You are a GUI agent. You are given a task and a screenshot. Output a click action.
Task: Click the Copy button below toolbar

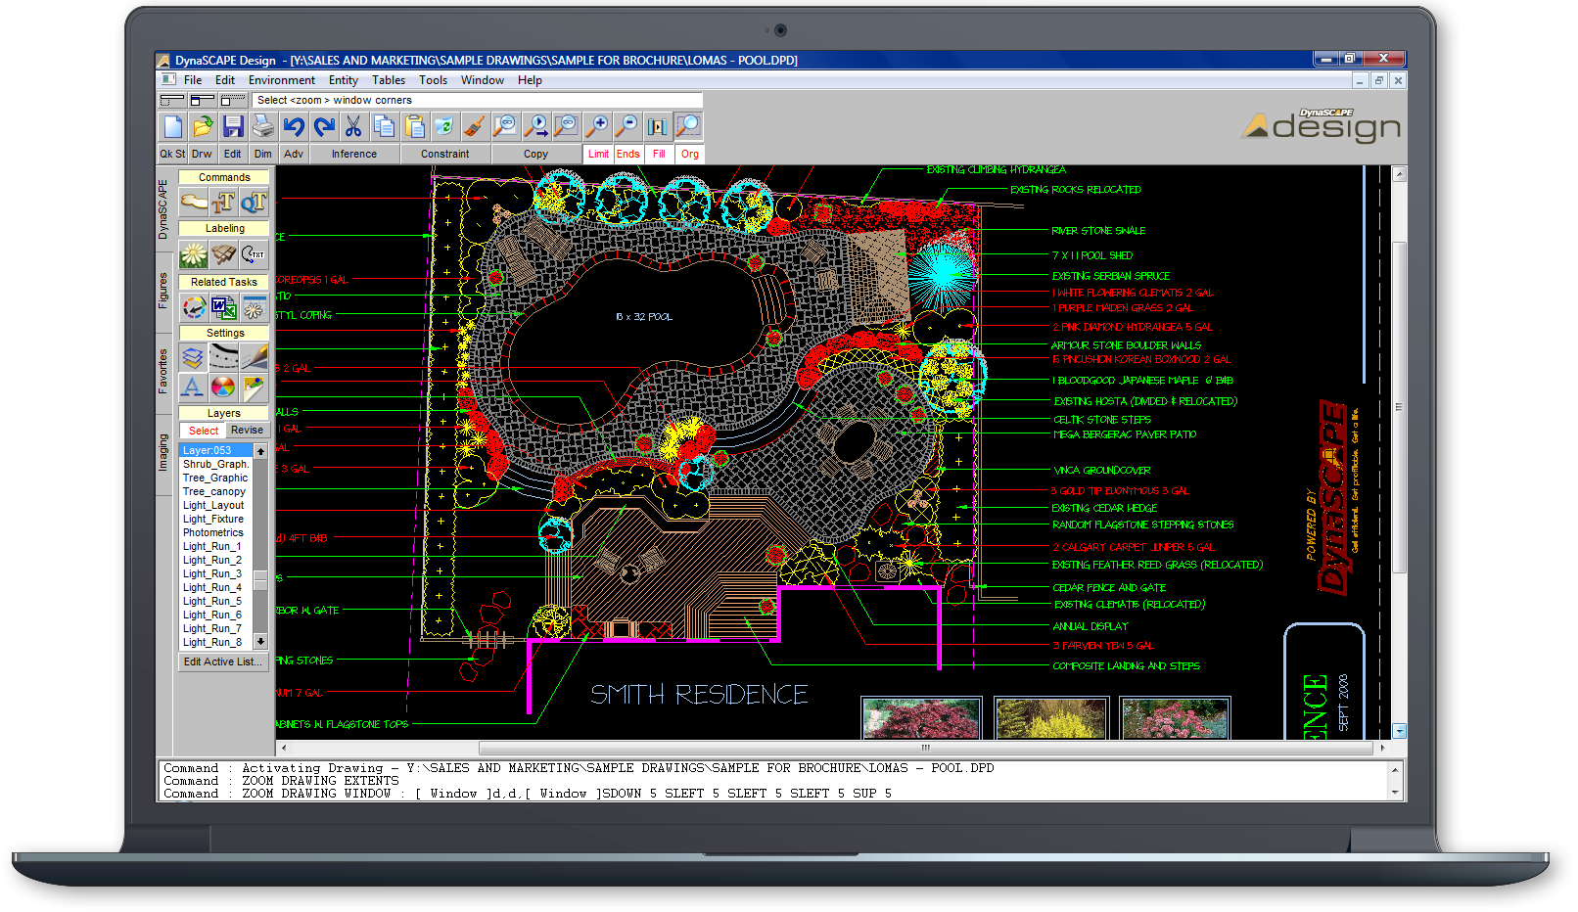tap(535, 154)
